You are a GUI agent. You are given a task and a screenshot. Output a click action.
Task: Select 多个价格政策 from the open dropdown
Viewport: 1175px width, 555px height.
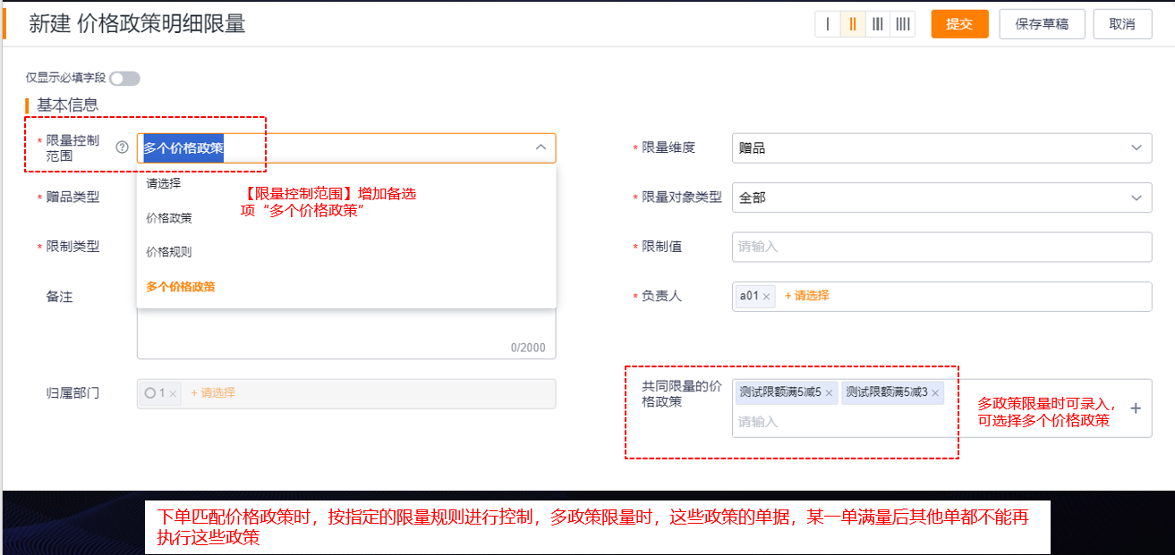coord(178,289)
